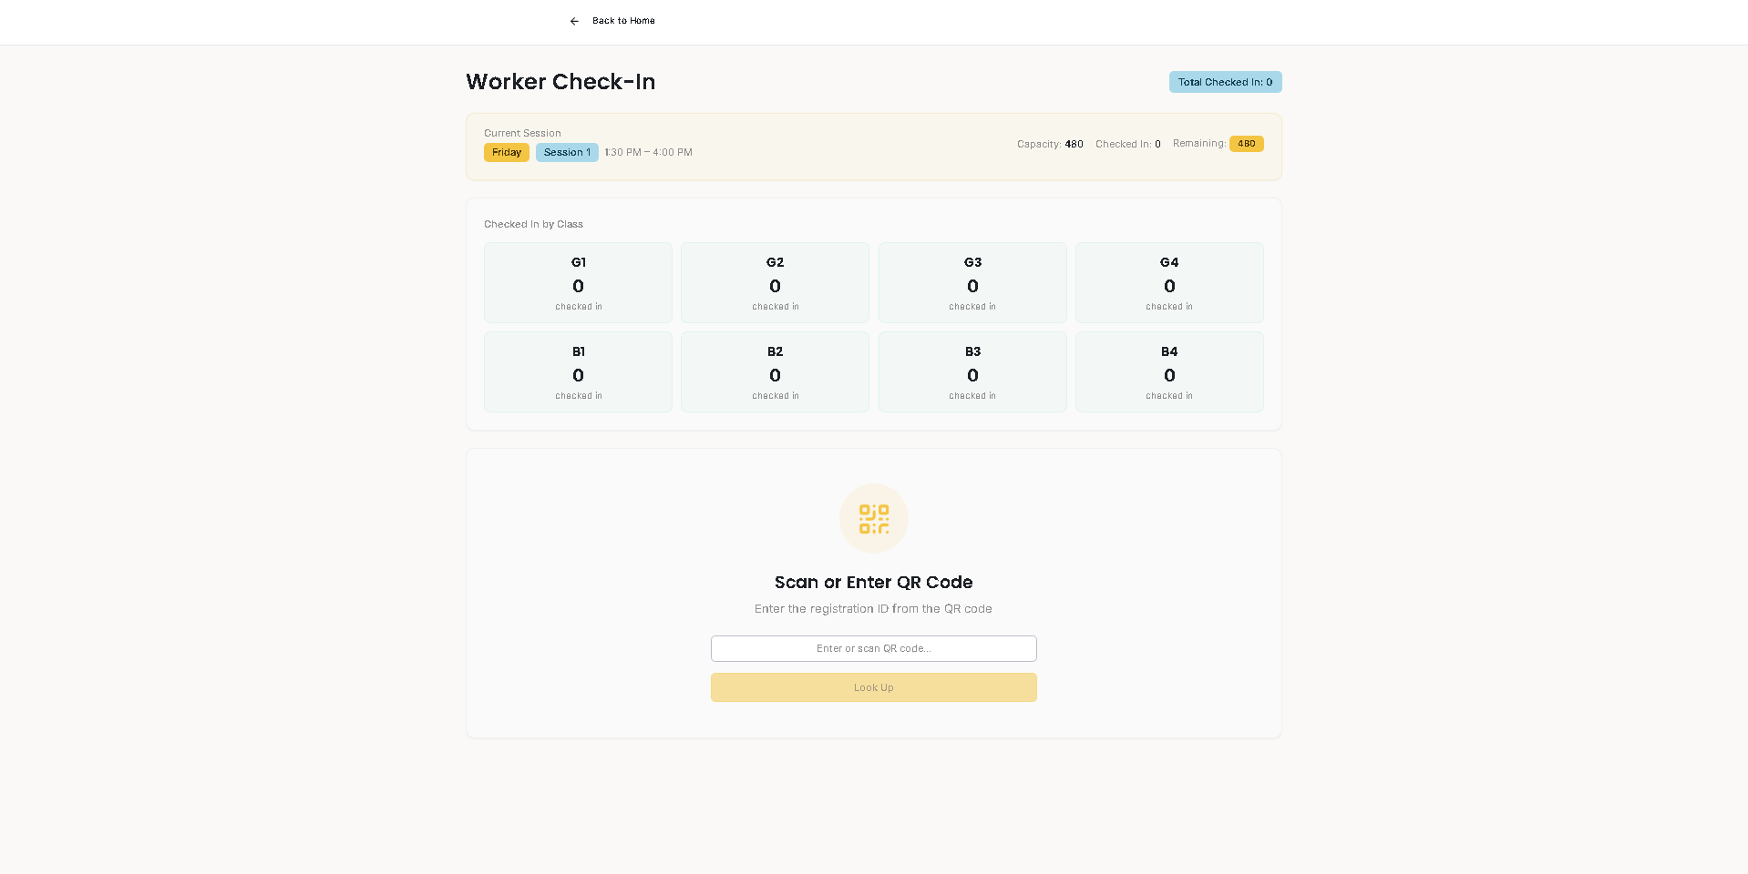
Task: Open the G3 class card
Action: [x=972, y=283]
